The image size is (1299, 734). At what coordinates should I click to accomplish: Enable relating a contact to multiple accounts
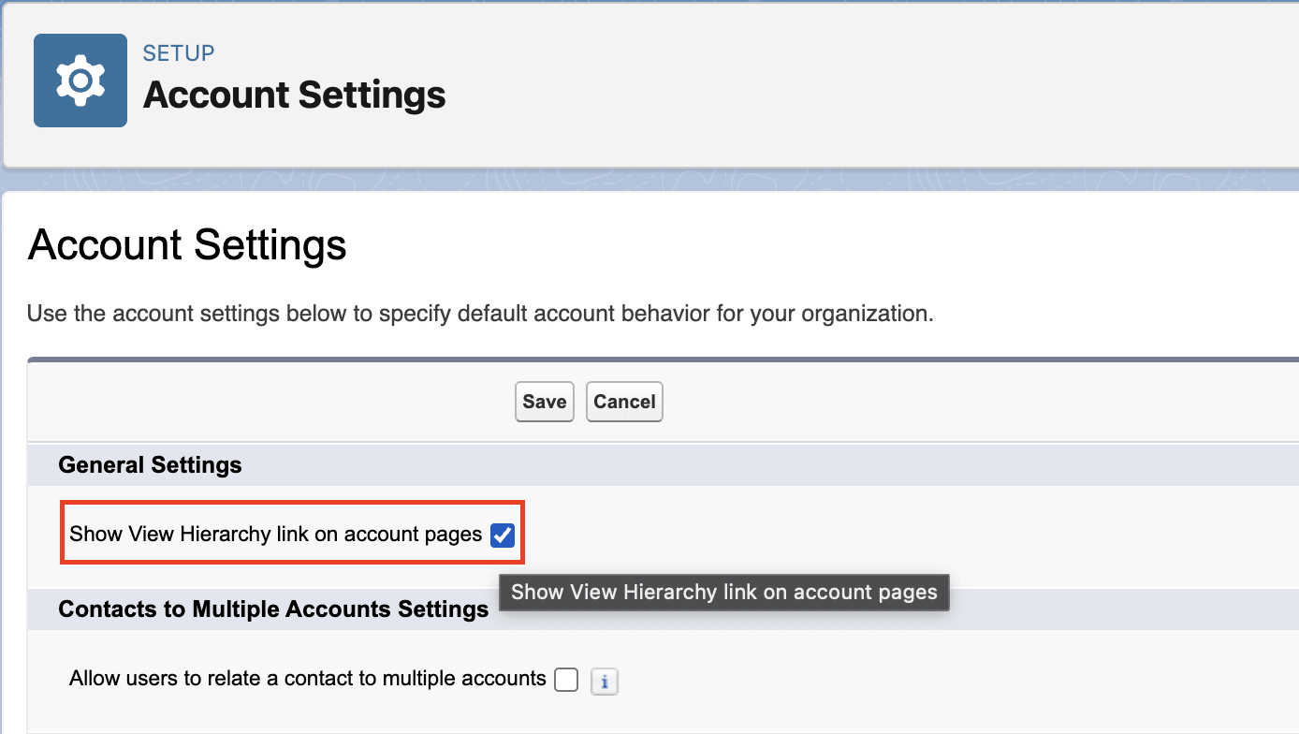(565, 679)
